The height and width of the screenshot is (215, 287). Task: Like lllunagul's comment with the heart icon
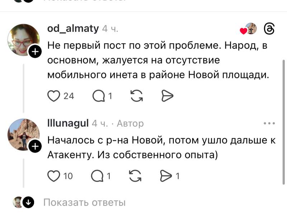(54, 176)
